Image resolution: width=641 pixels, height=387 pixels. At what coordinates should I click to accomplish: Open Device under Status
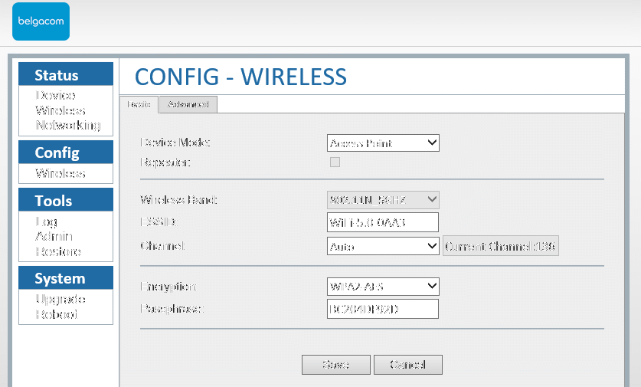click(55, 95)
